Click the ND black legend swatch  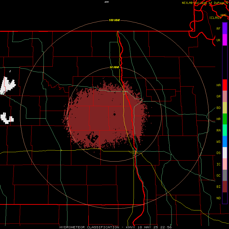225,198
